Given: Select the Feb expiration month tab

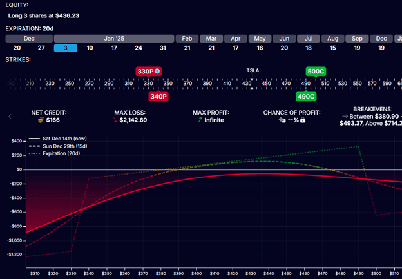Looking at the screenshot, I should click(x=187, y=38).
